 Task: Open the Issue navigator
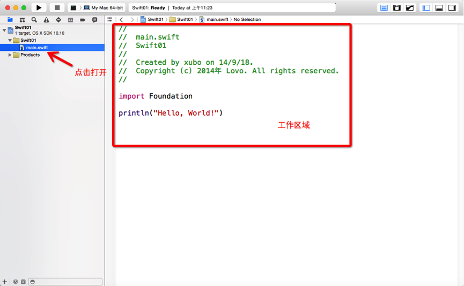coord(47,20)
